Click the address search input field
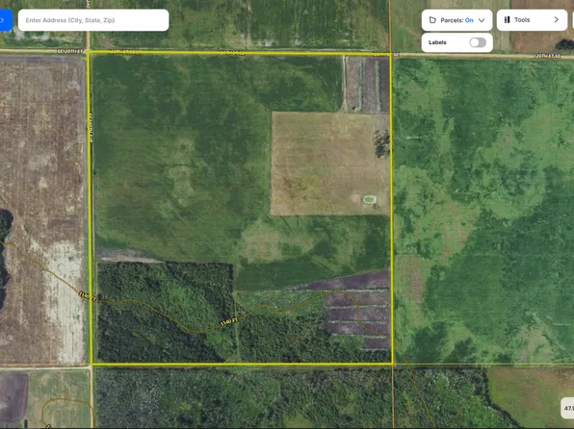The image size is (574, 429). (93, 20)
